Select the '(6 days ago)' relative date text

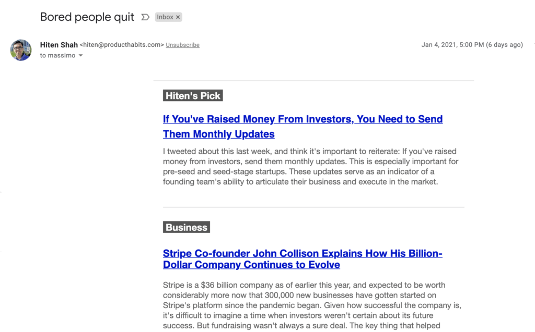tap(504, 45)
